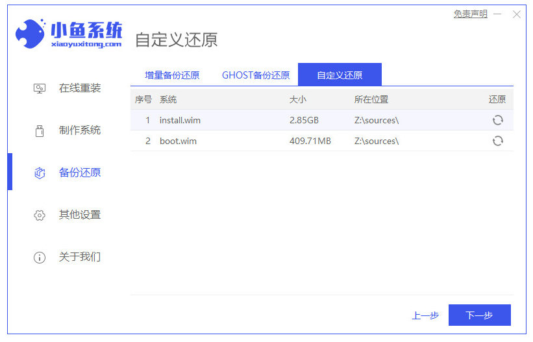Click the restore icon for boot.wim
This screenshot has height=342, width=533.
click(497, 141)
